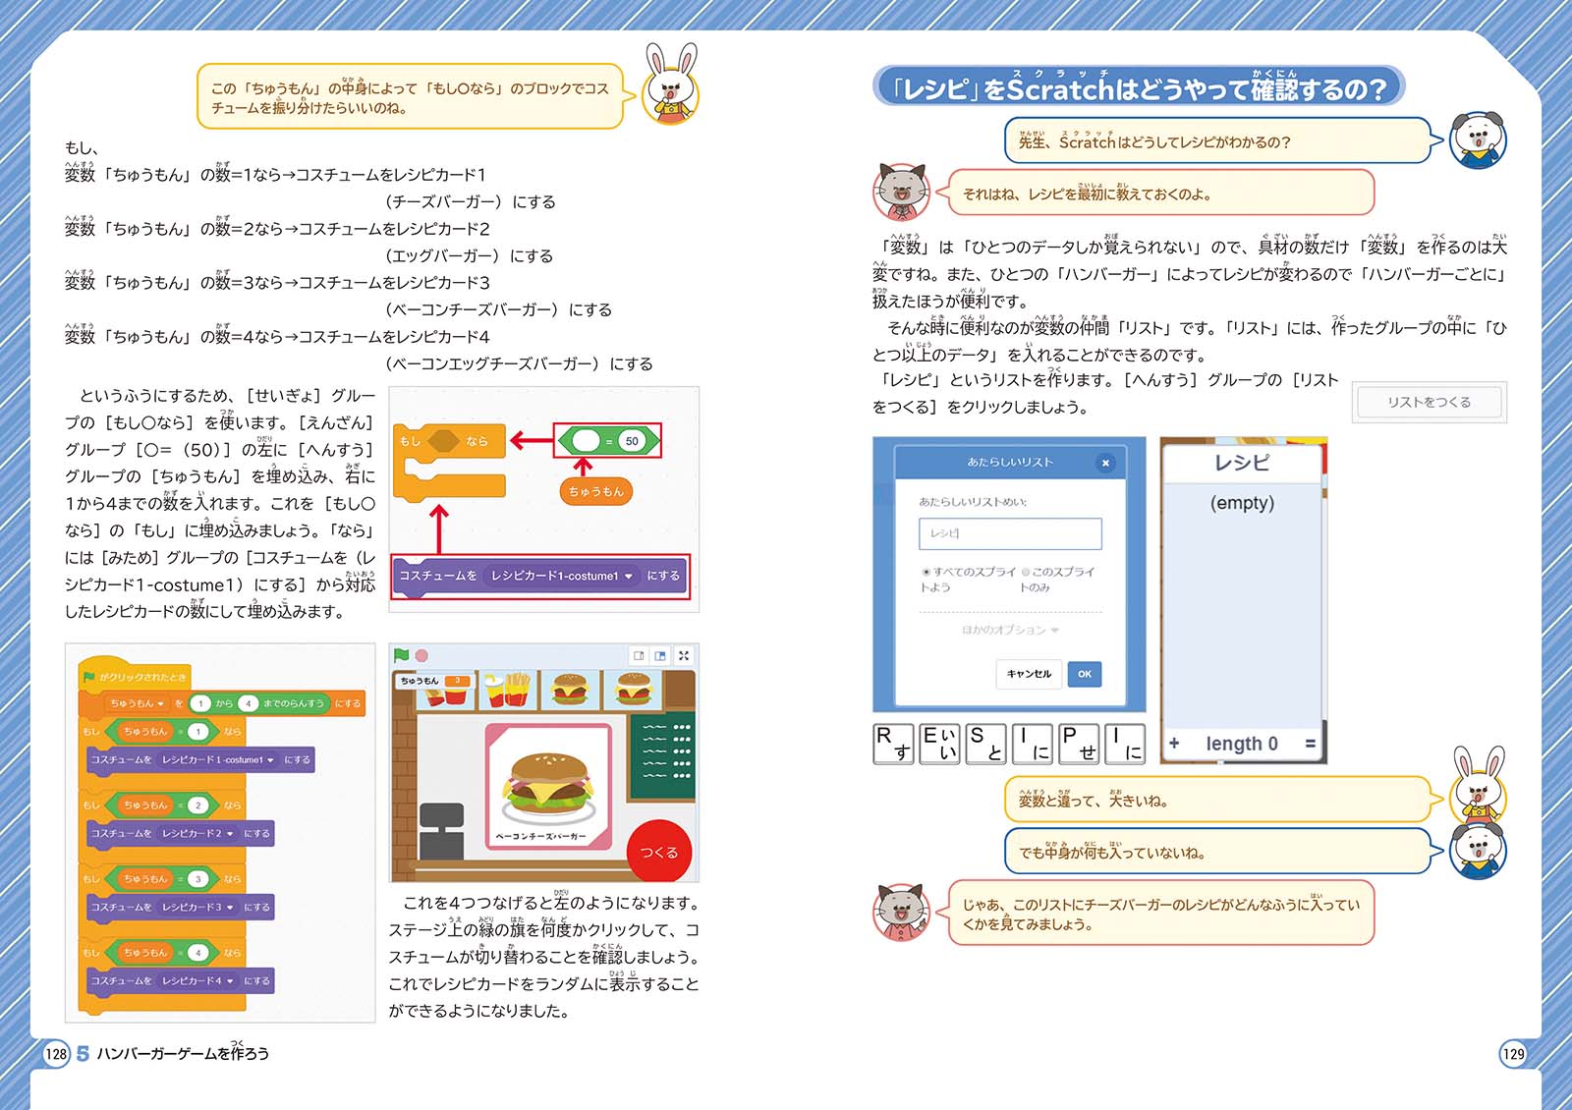Select the このスプライトのみ radio button

click(x=1026, y=572)
